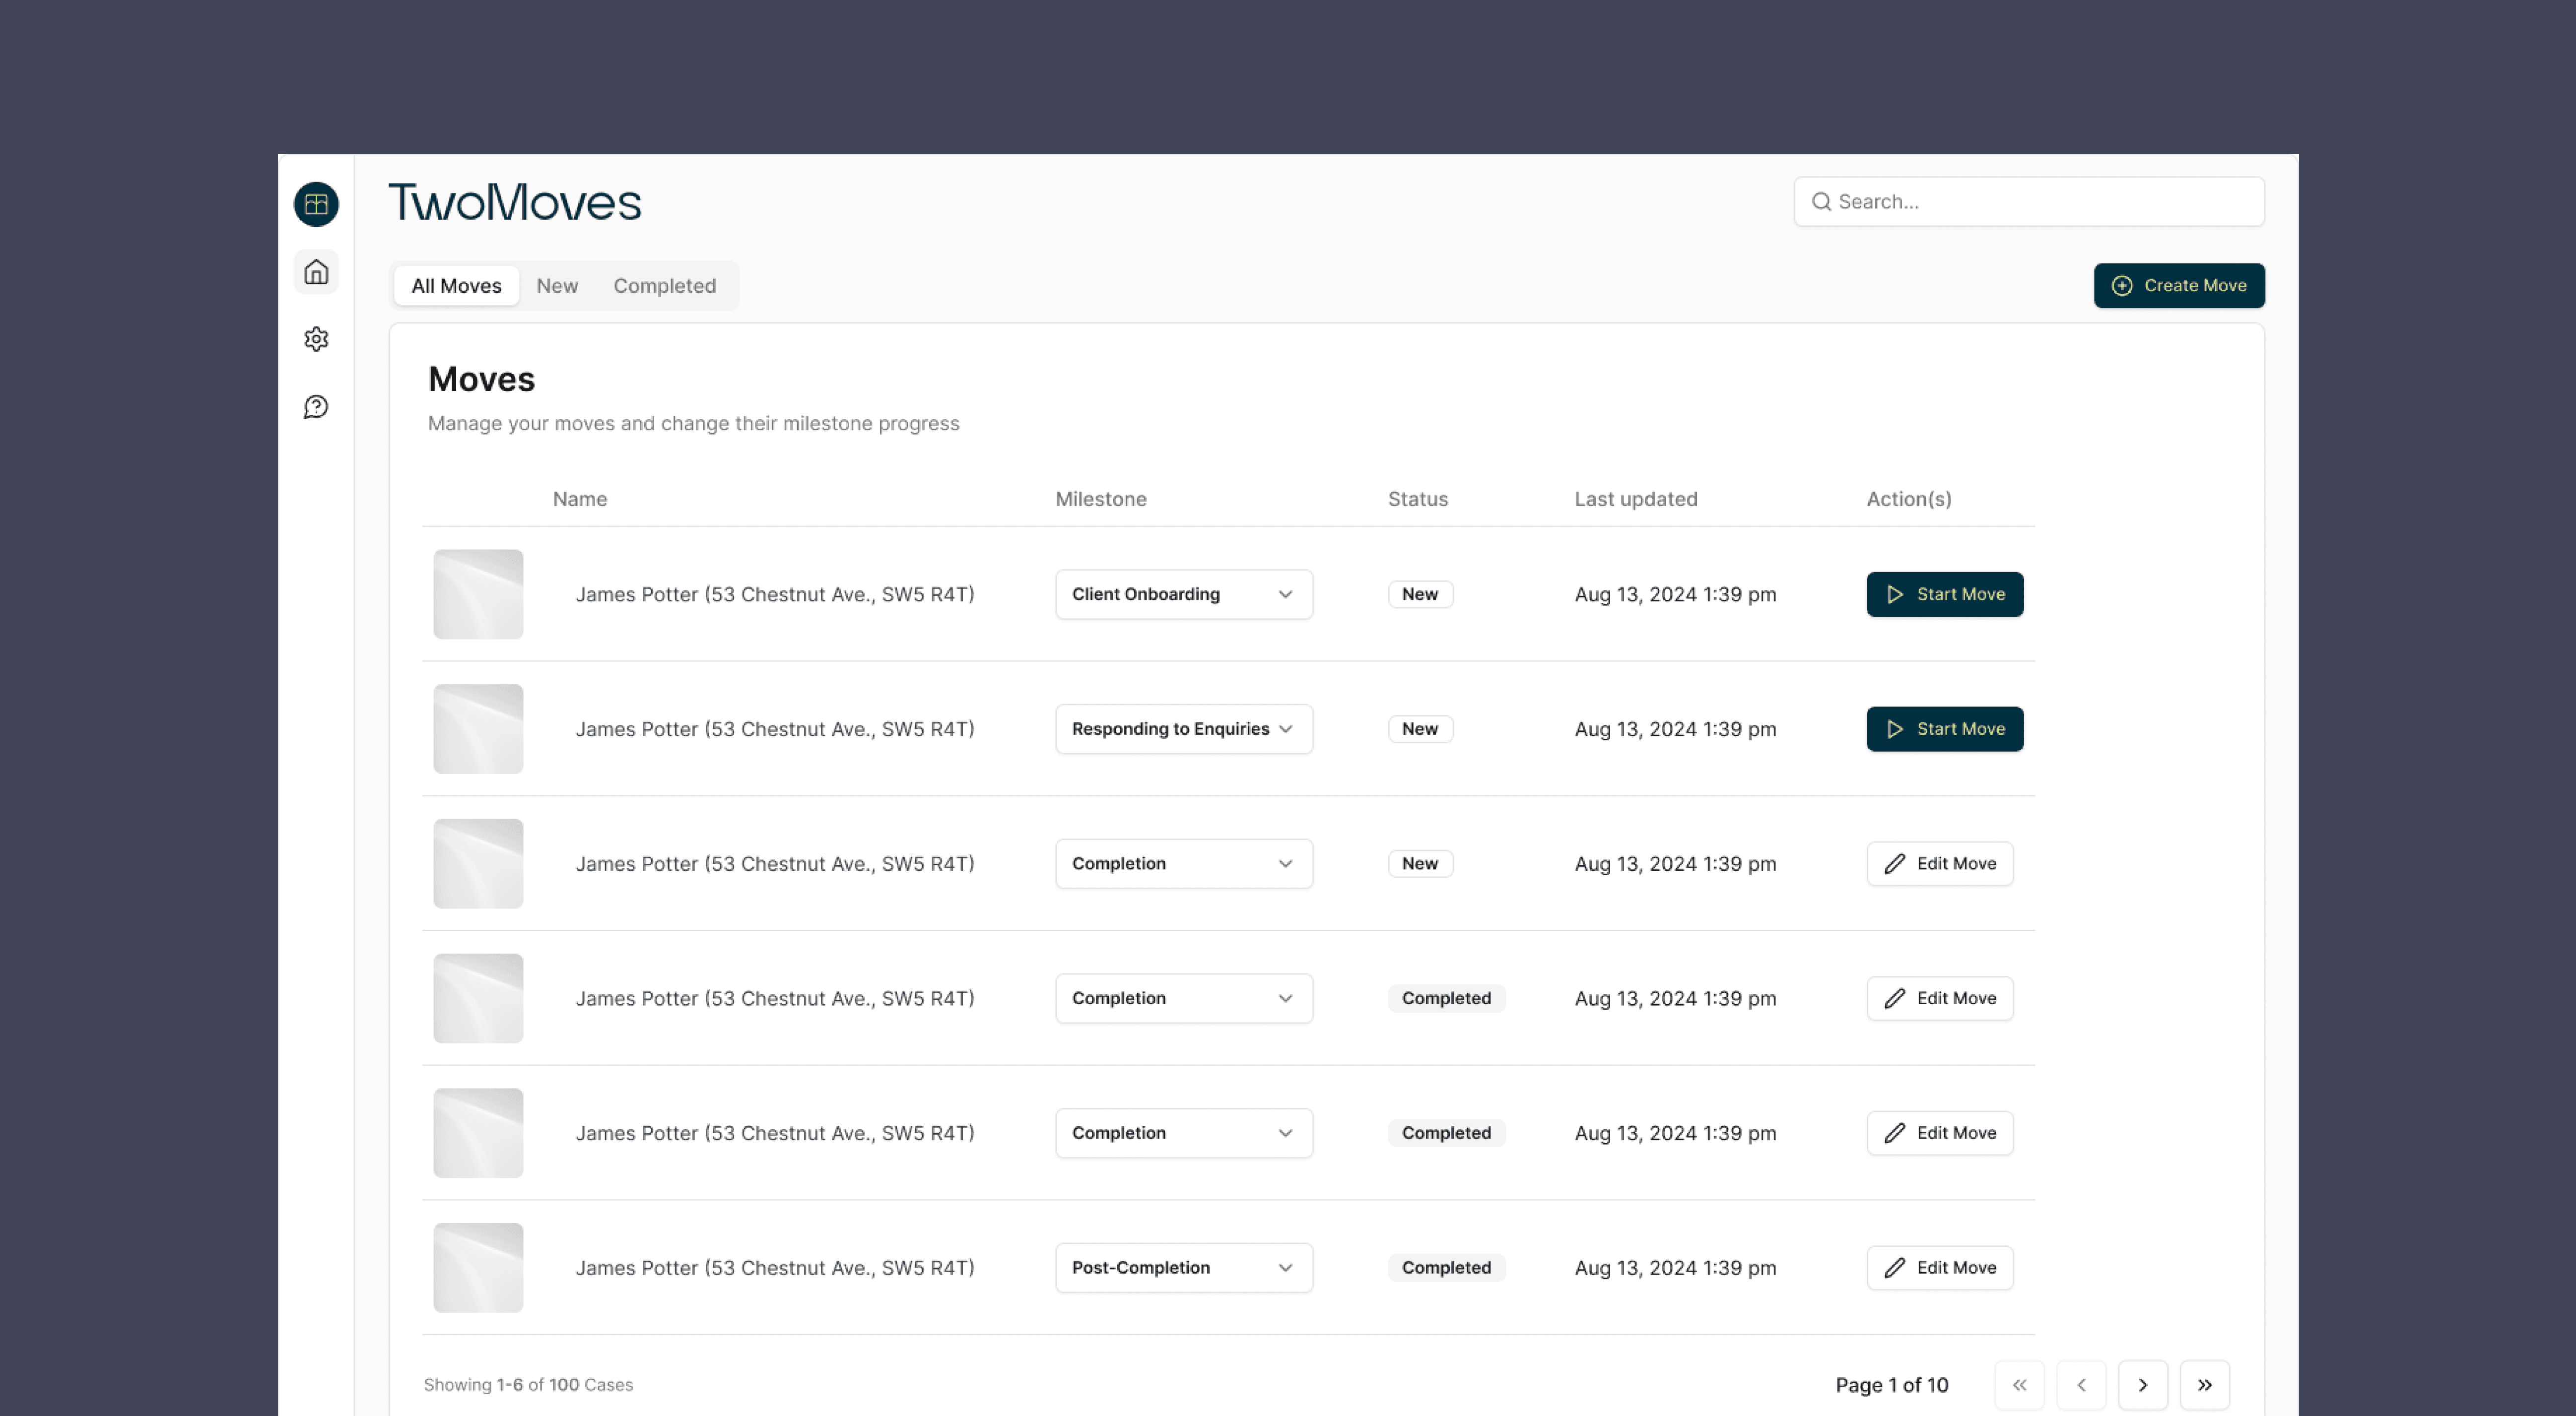Viewport: 2576px width, 1416px height.
Task: Click the 'Page 1 of 10' indicator
Action: [1892, 1385]
